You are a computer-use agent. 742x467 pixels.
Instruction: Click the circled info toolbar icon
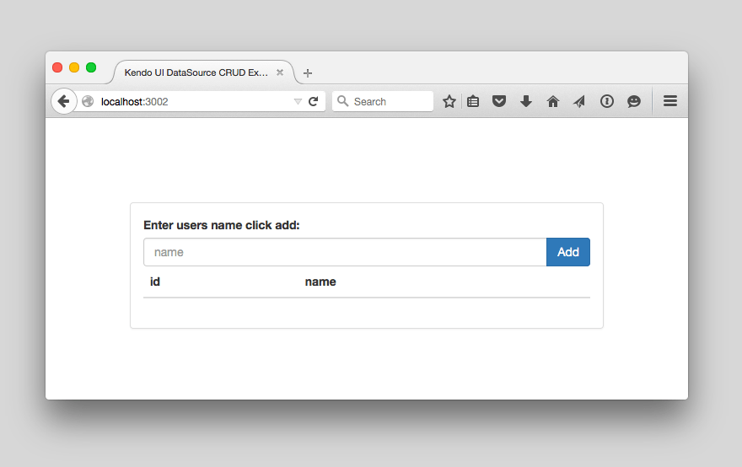click(x=607, y=101)
